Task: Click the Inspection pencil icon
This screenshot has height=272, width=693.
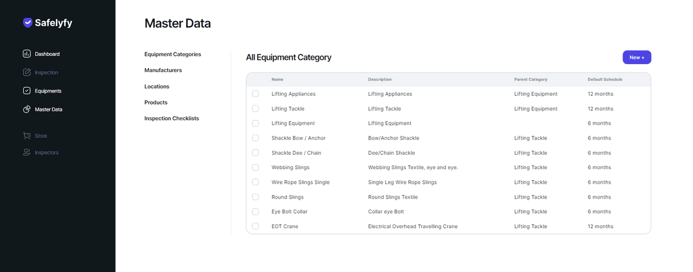Action: click(x=27, y=72)
